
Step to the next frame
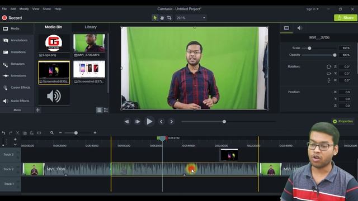pyautogui.click(x=138, y=122)
